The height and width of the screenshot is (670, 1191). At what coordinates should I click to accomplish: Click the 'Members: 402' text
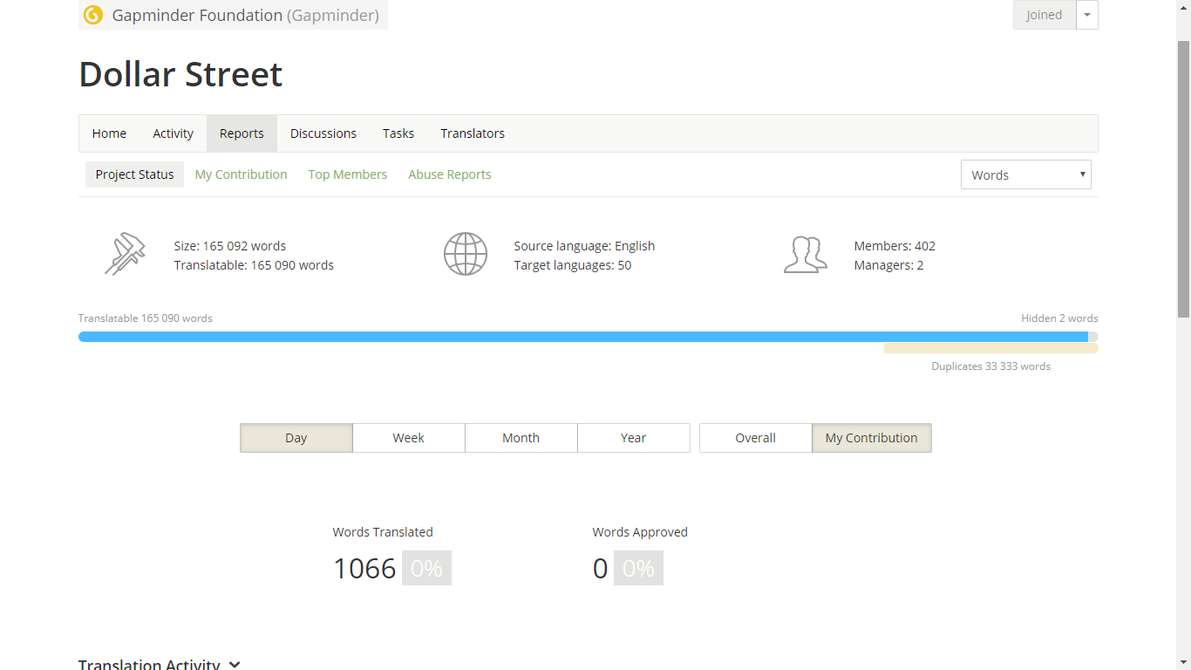click(x=895, y=246)
